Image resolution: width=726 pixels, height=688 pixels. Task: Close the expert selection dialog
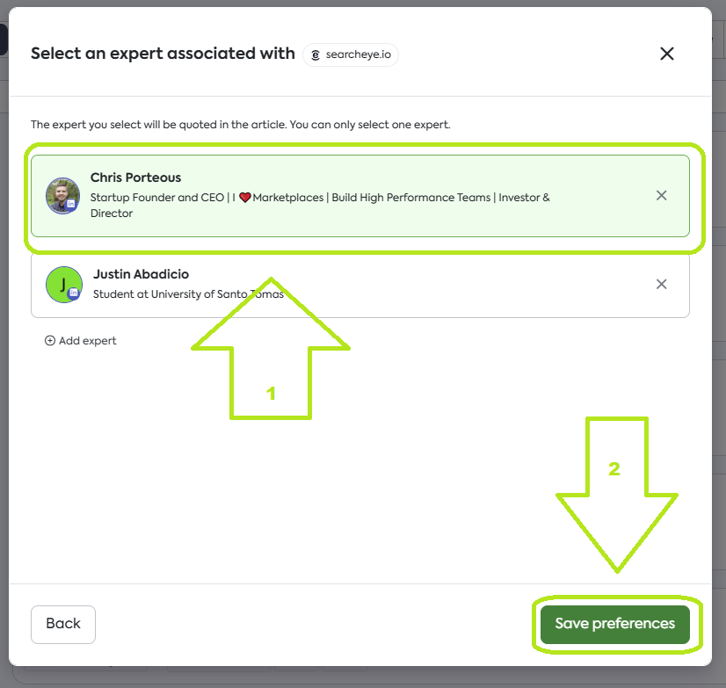point(667,54)
